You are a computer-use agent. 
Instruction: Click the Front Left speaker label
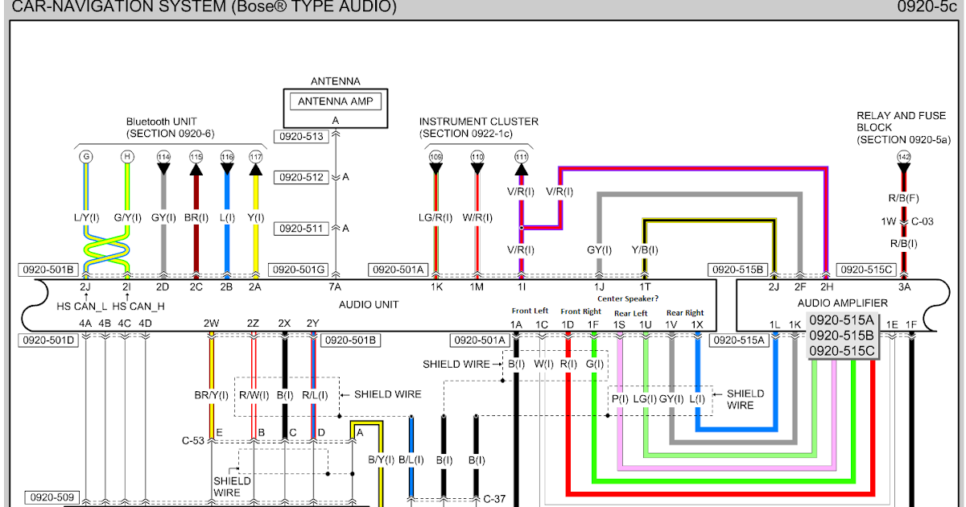pos(530,311)
